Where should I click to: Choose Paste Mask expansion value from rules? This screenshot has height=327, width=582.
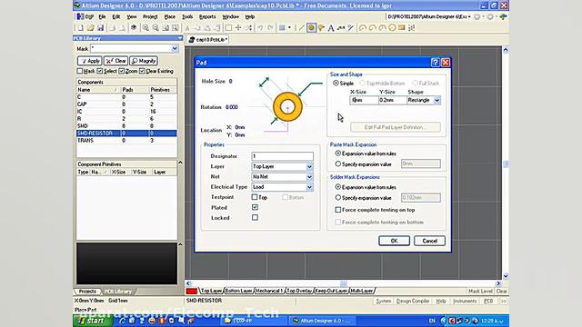point(337,154)
